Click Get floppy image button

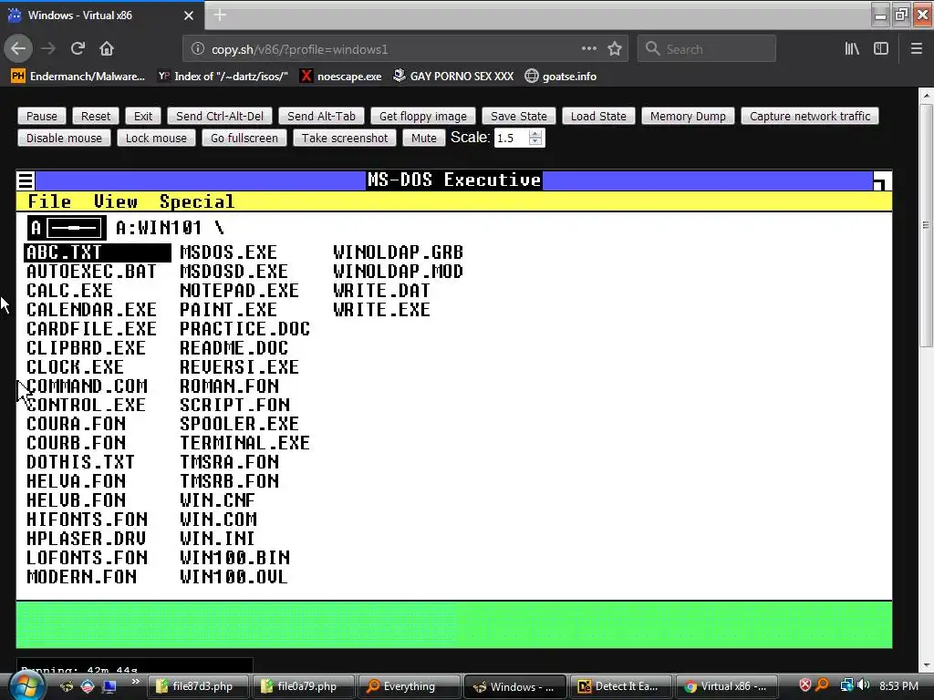pos(423,116)
